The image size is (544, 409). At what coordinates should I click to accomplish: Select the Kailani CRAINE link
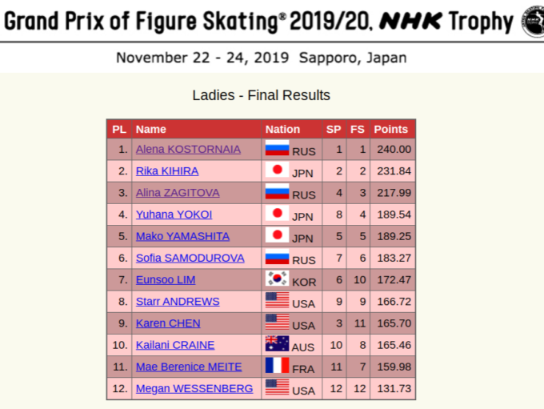point(175,345)
